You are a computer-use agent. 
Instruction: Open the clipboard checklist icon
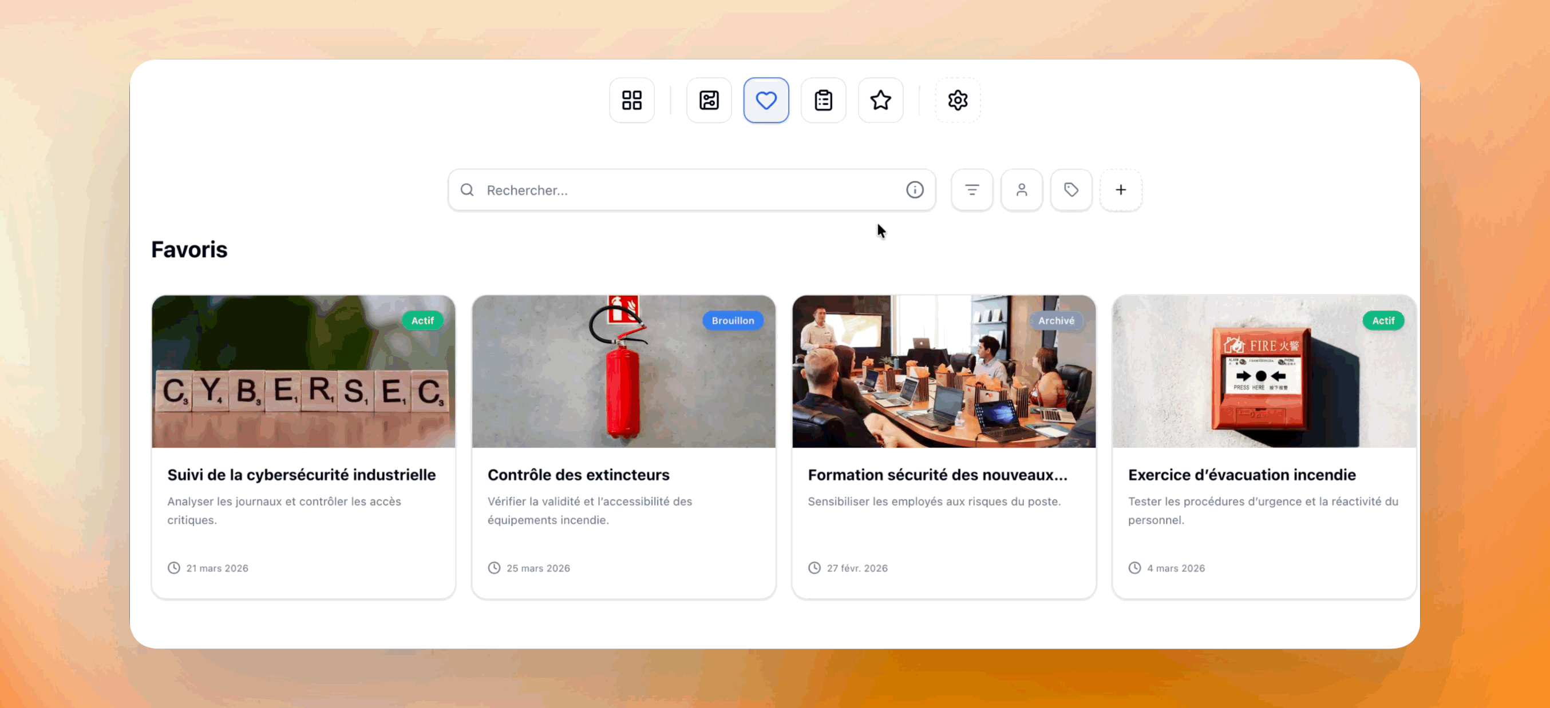click(823, 100)
